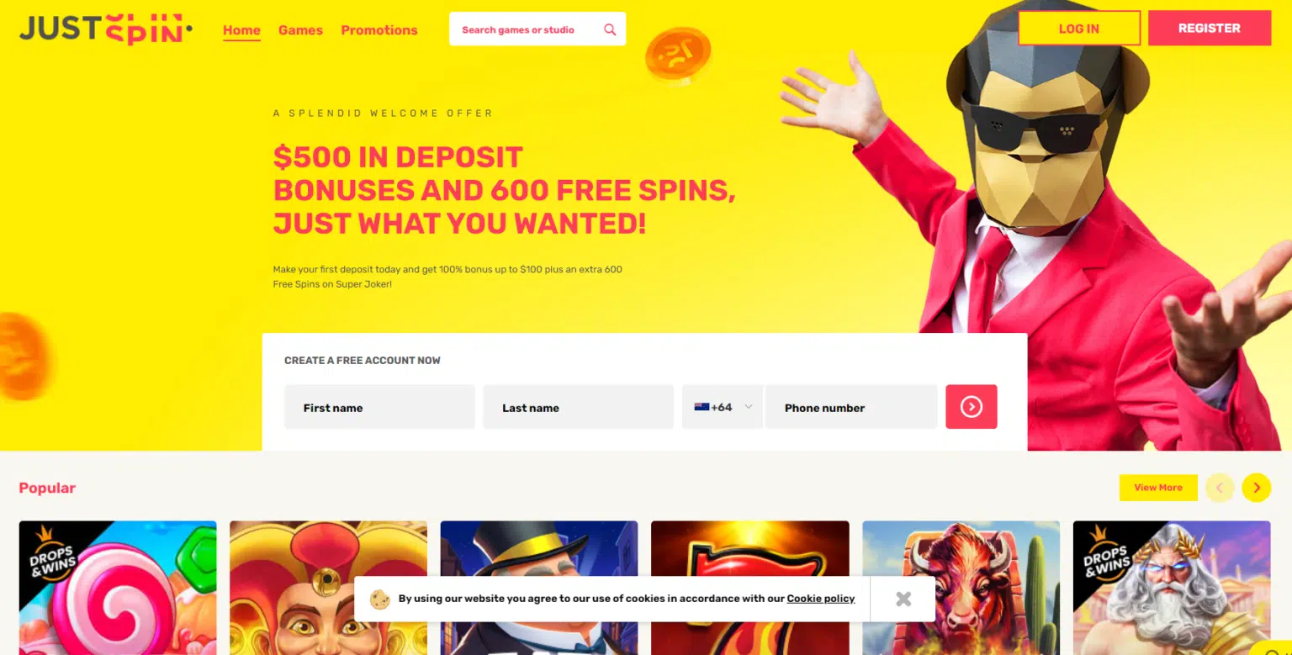Go to next popular games arrow
Image resolution: width=1292 pixels, height=655 pixels.
click(1256, 488)
